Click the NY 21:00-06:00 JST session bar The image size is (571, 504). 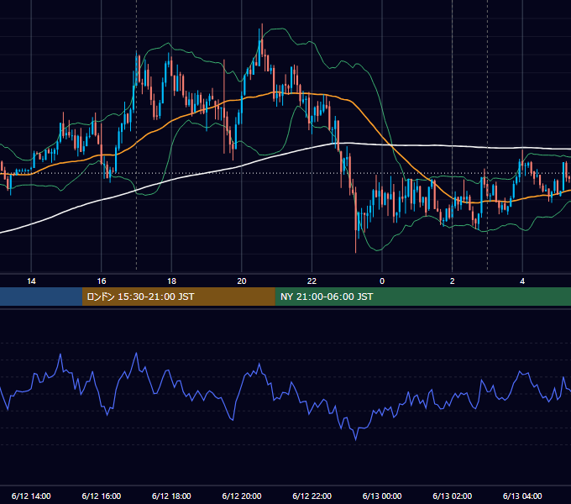[x=422, y=297]
